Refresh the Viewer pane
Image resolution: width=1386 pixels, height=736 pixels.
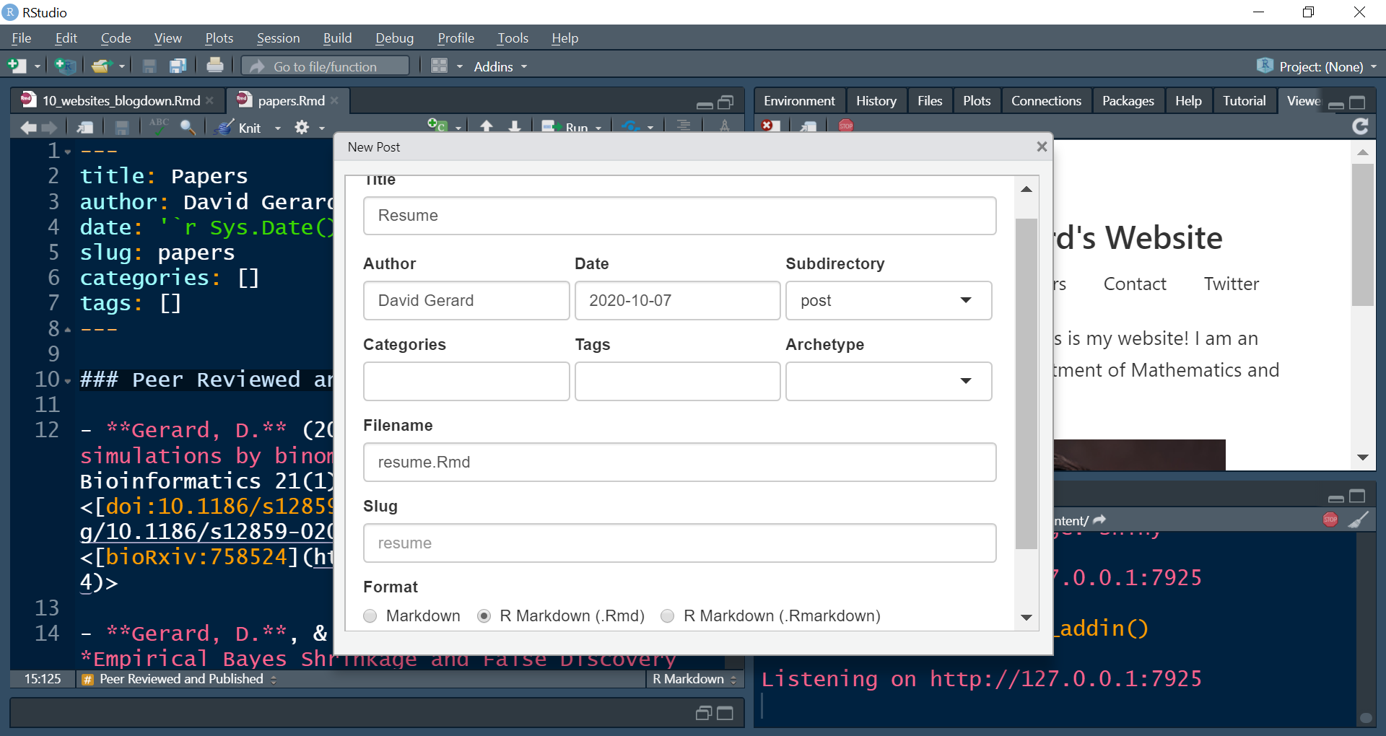click(x=1360, y=127)
